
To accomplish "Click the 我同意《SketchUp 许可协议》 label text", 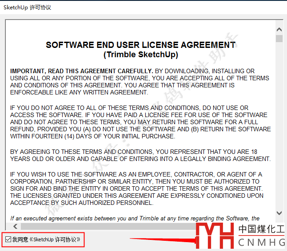I will point(46,239).
